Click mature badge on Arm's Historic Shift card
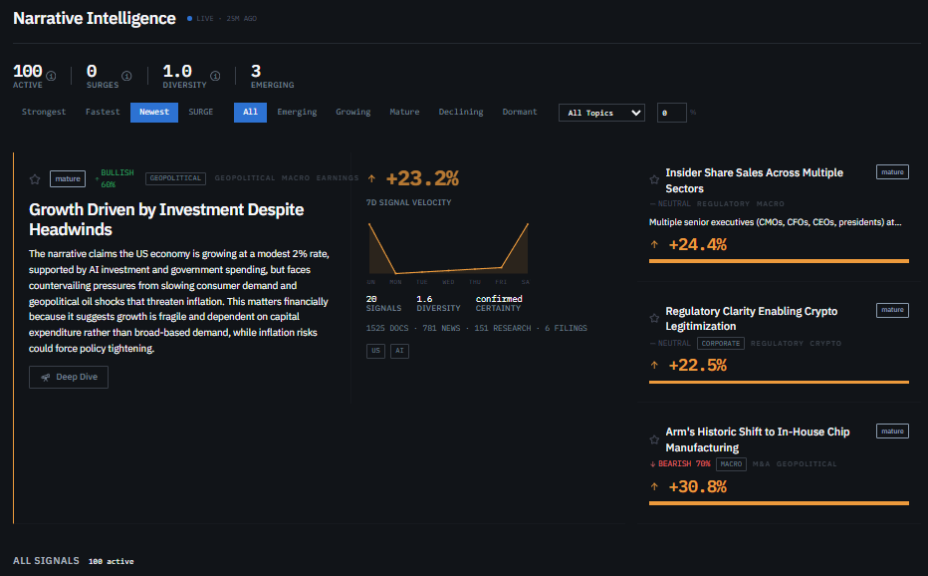The image size is (928, 576). [x=892, y=432]
